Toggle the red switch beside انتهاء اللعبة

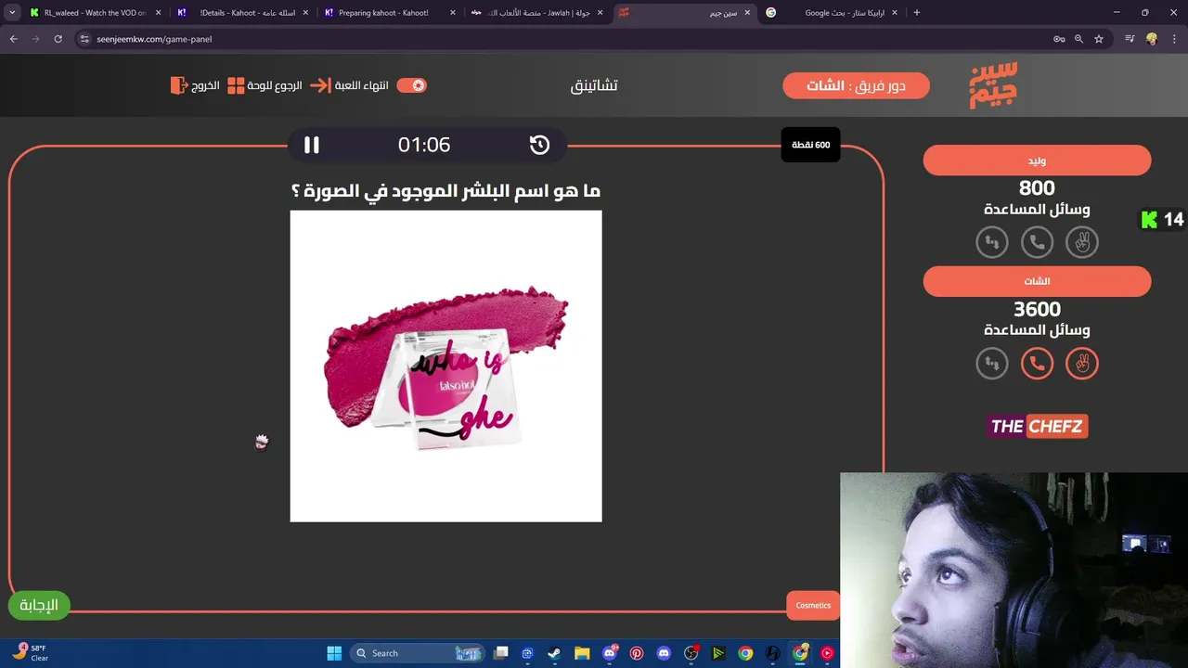coord(411,85)
